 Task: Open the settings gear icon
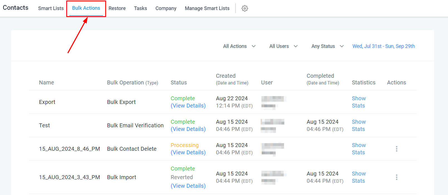click(x=245, y=8)
